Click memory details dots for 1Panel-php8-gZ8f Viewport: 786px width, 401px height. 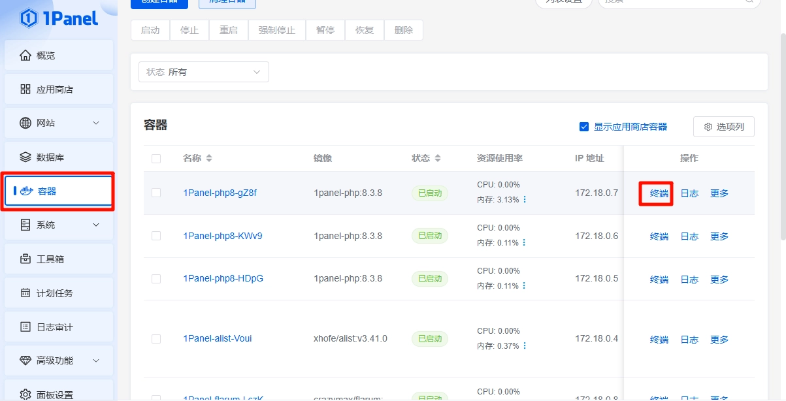524,199
